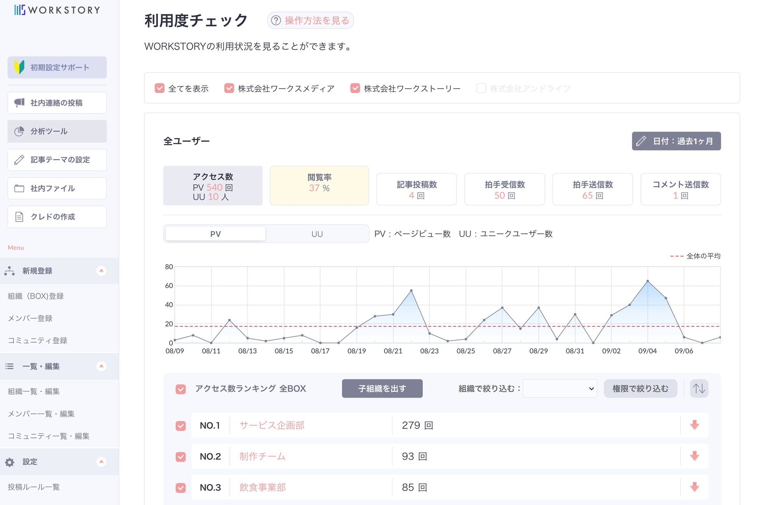Click the 日付：過去1ヶ月 date range button
Image resolution: width=757 pixels, height=505 pixels.
pyautogui.click(x=676, y=141)
